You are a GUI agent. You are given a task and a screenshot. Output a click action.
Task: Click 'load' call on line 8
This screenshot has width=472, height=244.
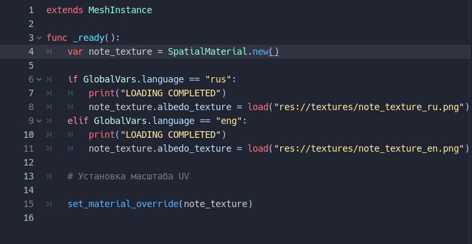(258, 107)
